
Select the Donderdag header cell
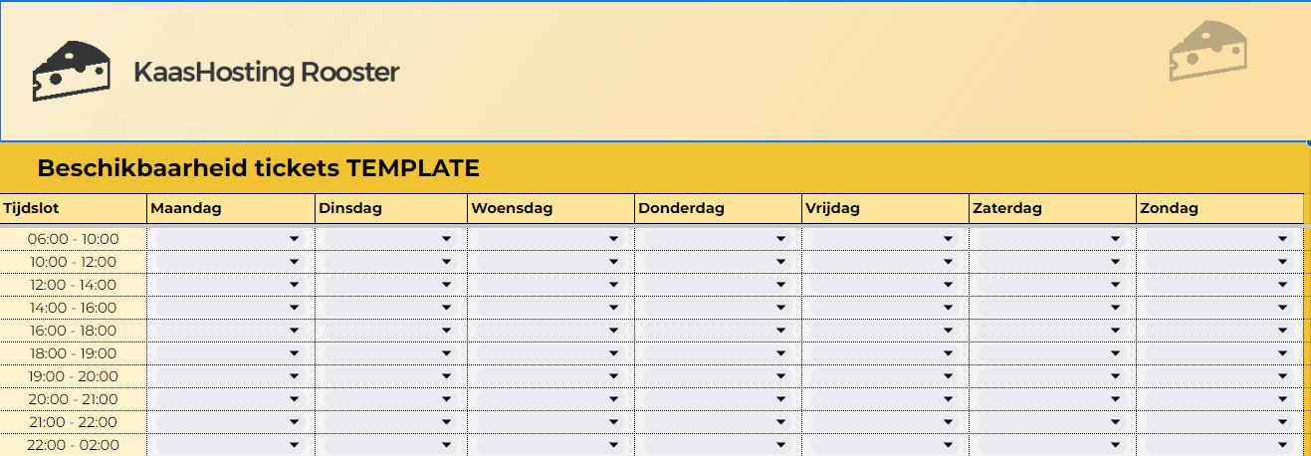[x=717, y=209]
